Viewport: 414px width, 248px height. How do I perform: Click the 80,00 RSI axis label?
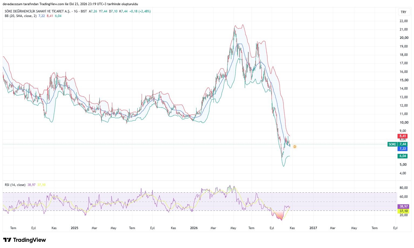click(404, 188)
